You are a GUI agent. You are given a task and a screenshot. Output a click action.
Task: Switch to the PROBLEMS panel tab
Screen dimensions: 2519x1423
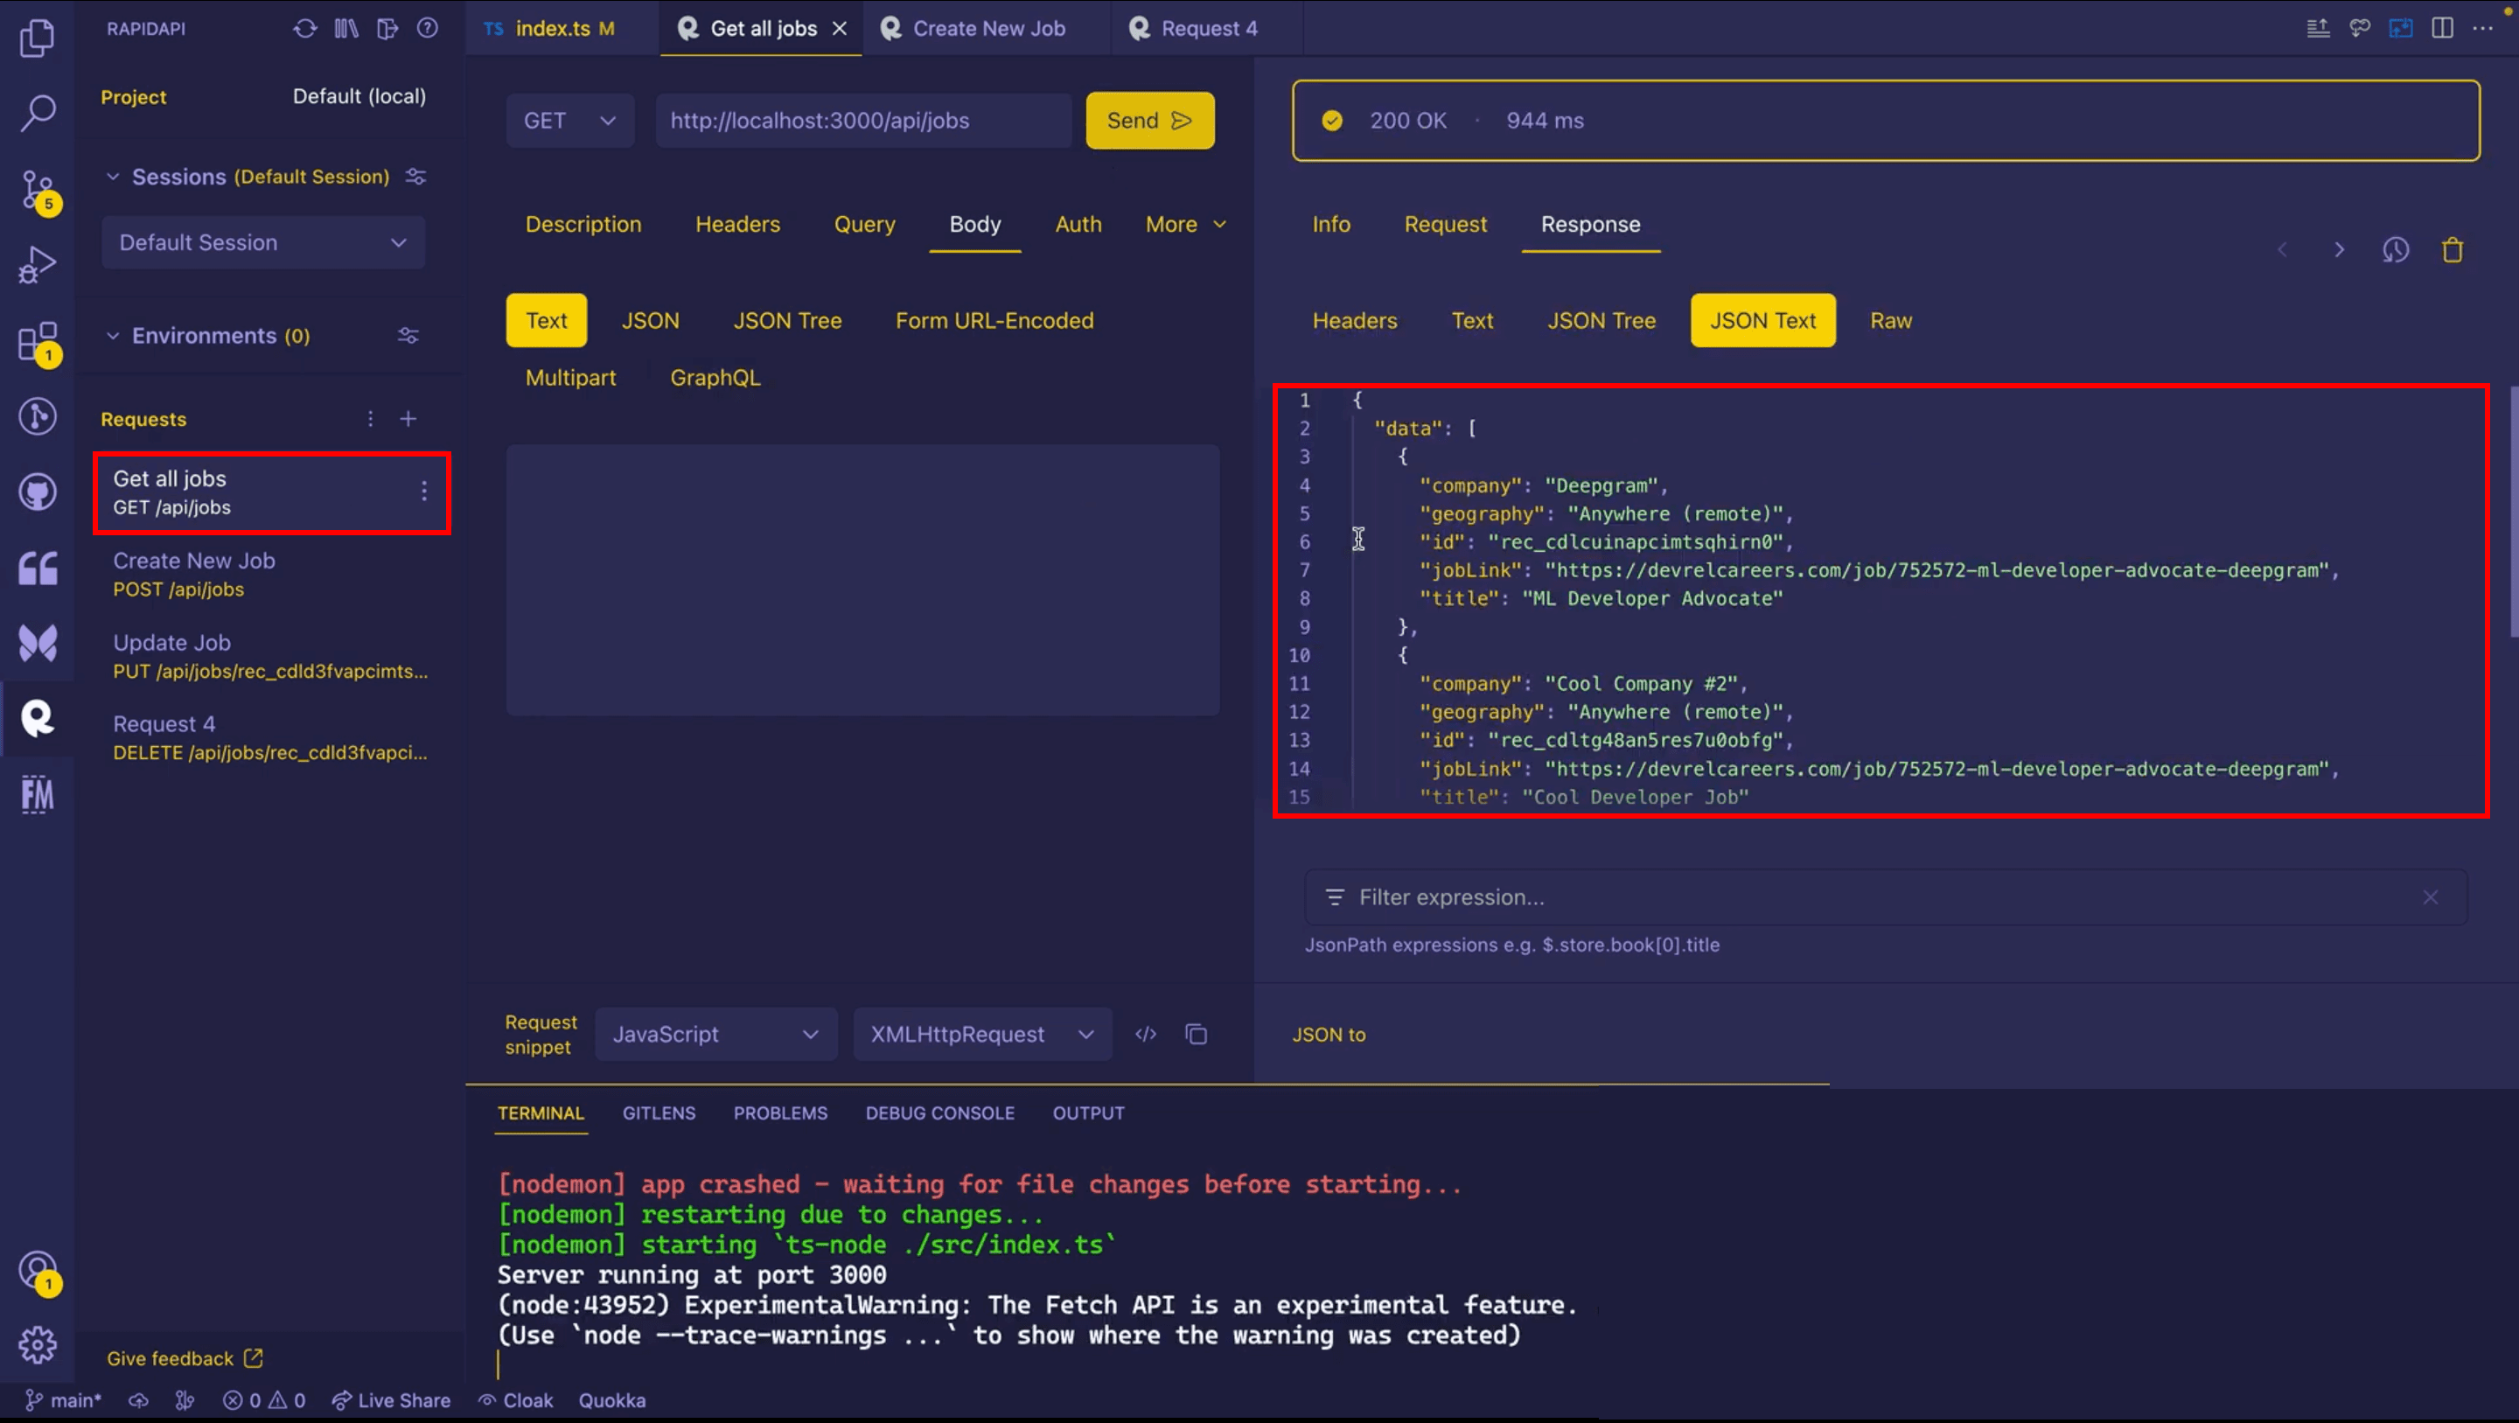click(x=780, y=1114)
